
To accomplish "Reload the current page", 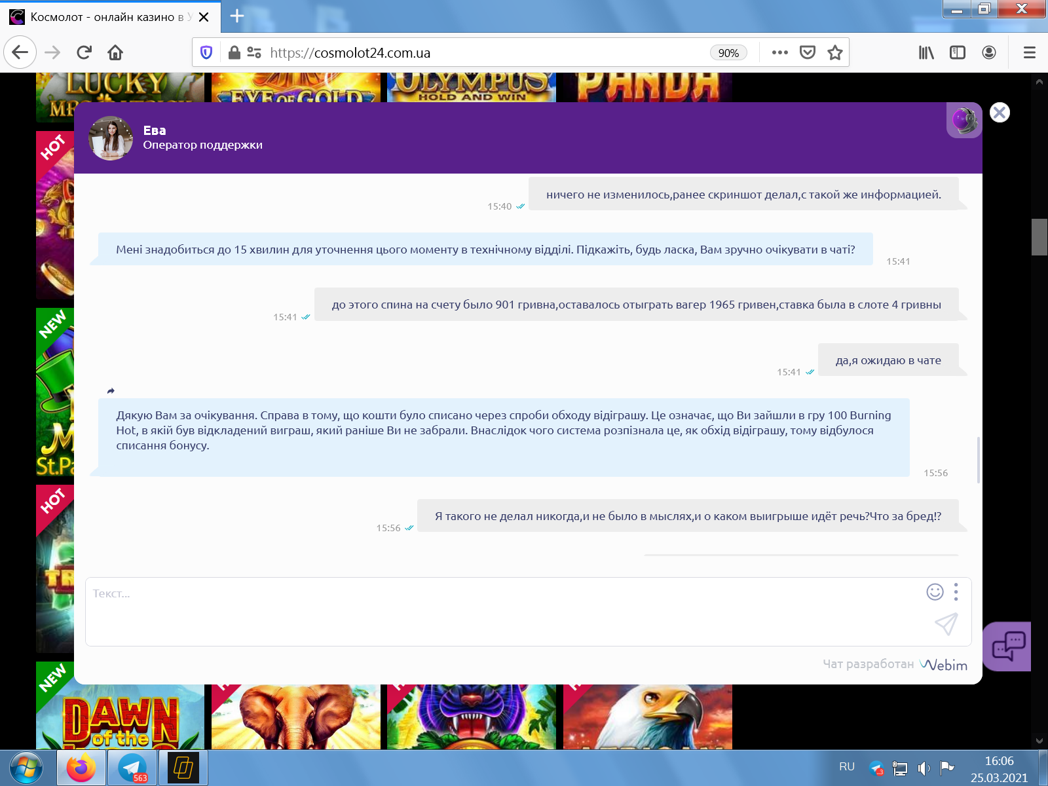I will pos(84,52).
